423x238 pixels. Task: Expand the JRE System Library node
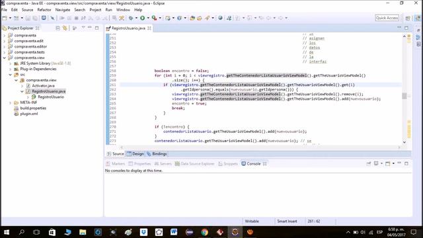11,63
